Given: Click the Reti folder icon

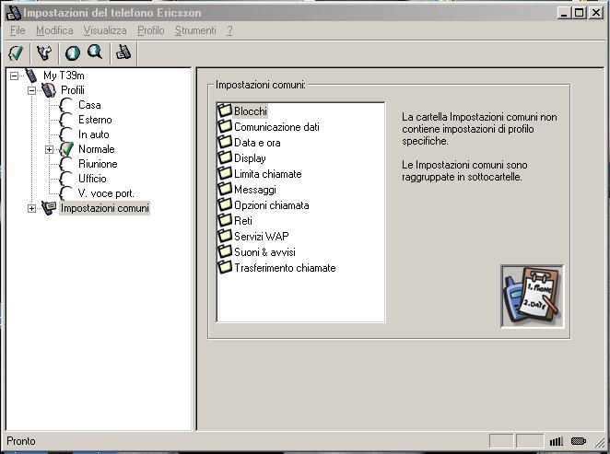Looking at the screenshot, I should click(x=225, y=220).
